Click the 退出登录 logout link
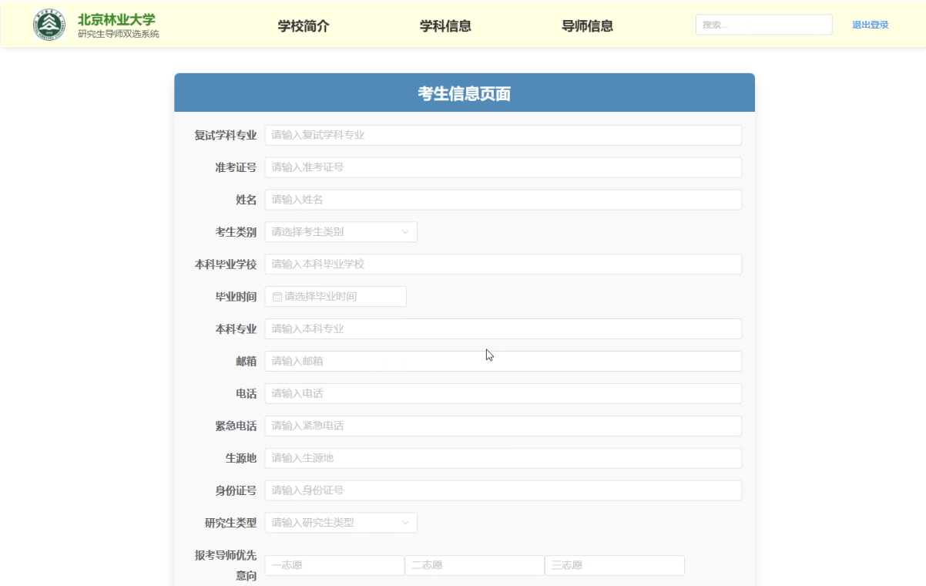Viewport: 926px width, 586px height. click(x=870, y=25)
